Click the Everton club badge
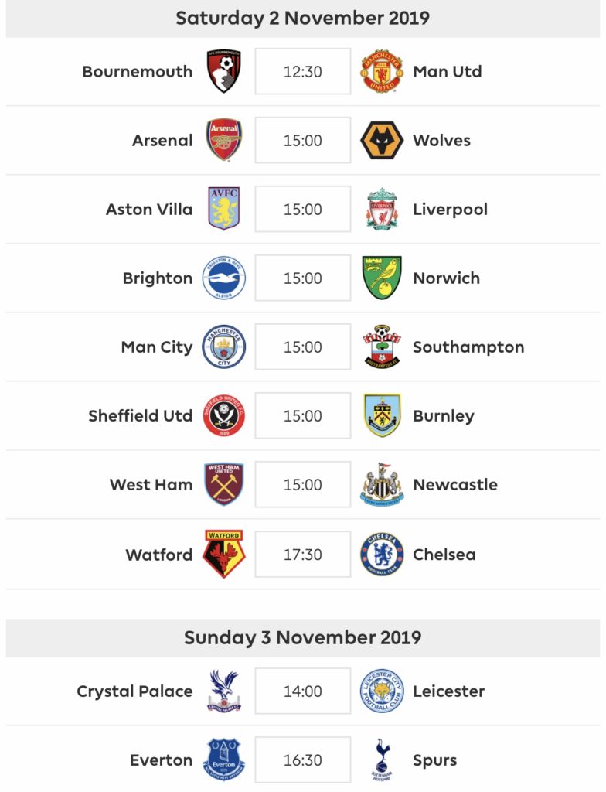 224,760
